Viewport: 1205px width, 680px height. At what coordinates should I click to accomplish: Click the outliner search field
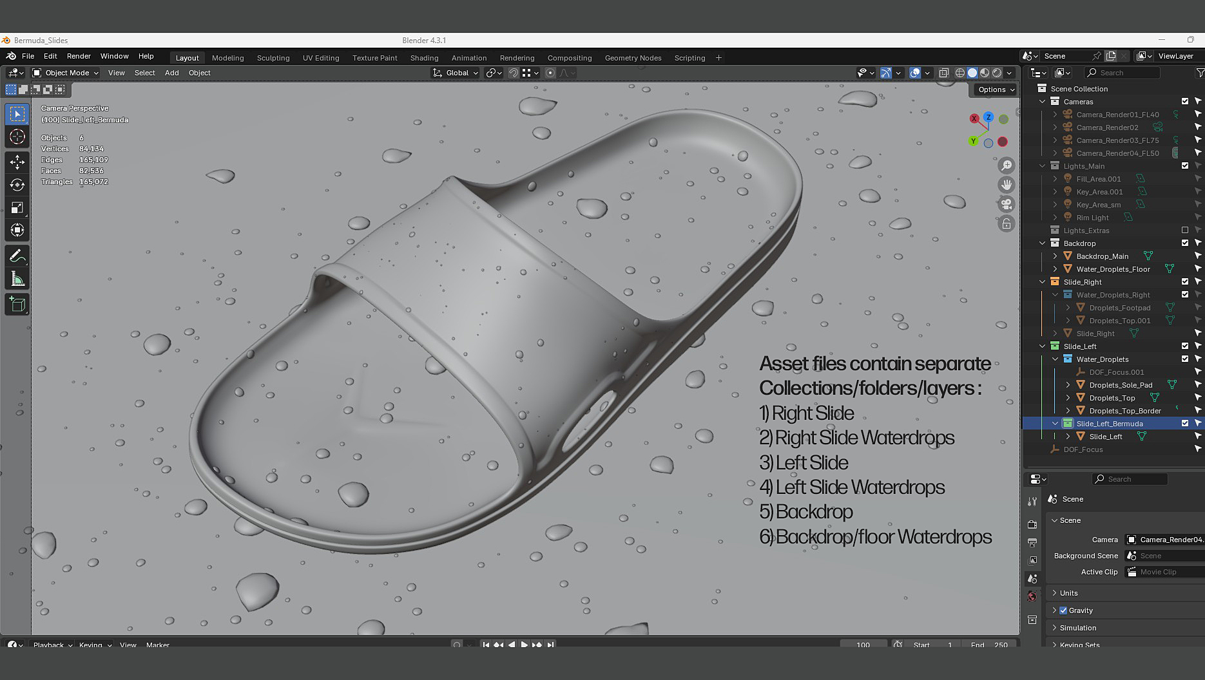pyautogui.click(x=1121, y=72)
